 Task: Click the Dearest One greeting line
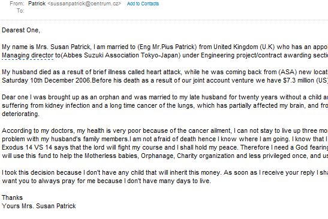click(x=21, y=30)
